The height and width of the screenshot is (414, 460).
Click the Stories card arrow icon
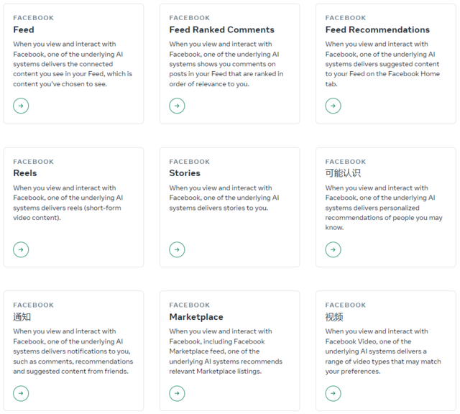point(177,249)
